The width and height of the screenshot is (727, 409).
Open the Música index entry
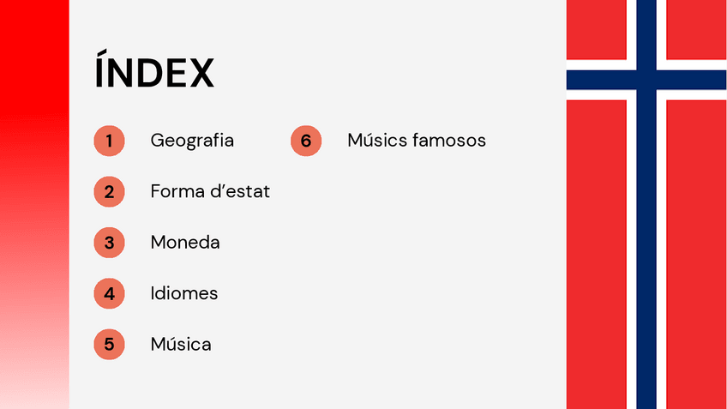181,345
